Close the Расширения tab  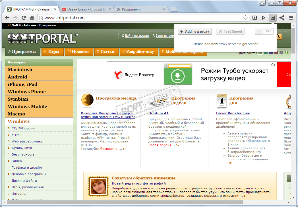(x=164, y=9)
